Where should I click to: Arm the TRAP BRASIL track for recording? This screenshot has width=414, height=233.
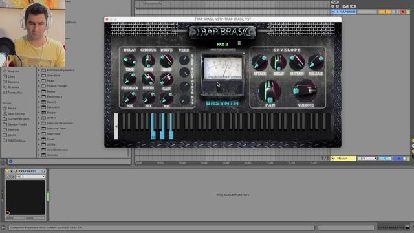pyautogui.click(x=402, y=12)
